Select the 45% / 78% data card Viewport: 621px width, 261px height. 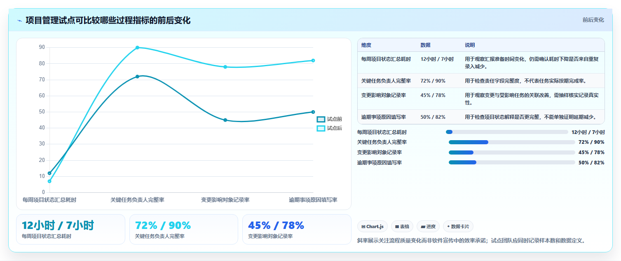(x=297, y=229)
